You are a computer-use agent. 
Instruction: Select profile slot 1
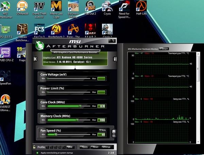click(48, 147)
